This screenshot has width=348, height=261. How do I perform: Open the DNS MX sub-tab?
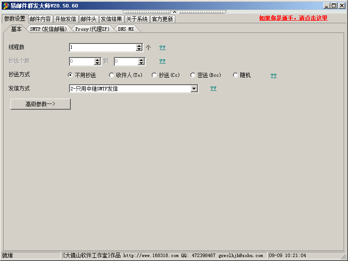pos(126,29)
